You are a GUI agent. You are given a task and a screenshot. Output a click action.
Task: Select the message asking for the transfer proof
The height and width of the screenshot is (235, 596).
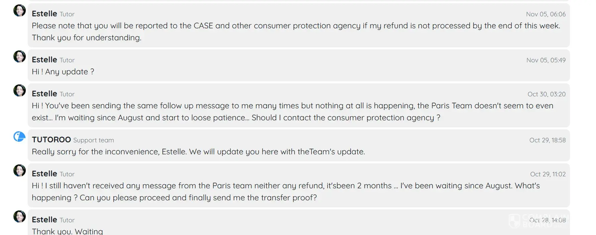click(285, 192)
